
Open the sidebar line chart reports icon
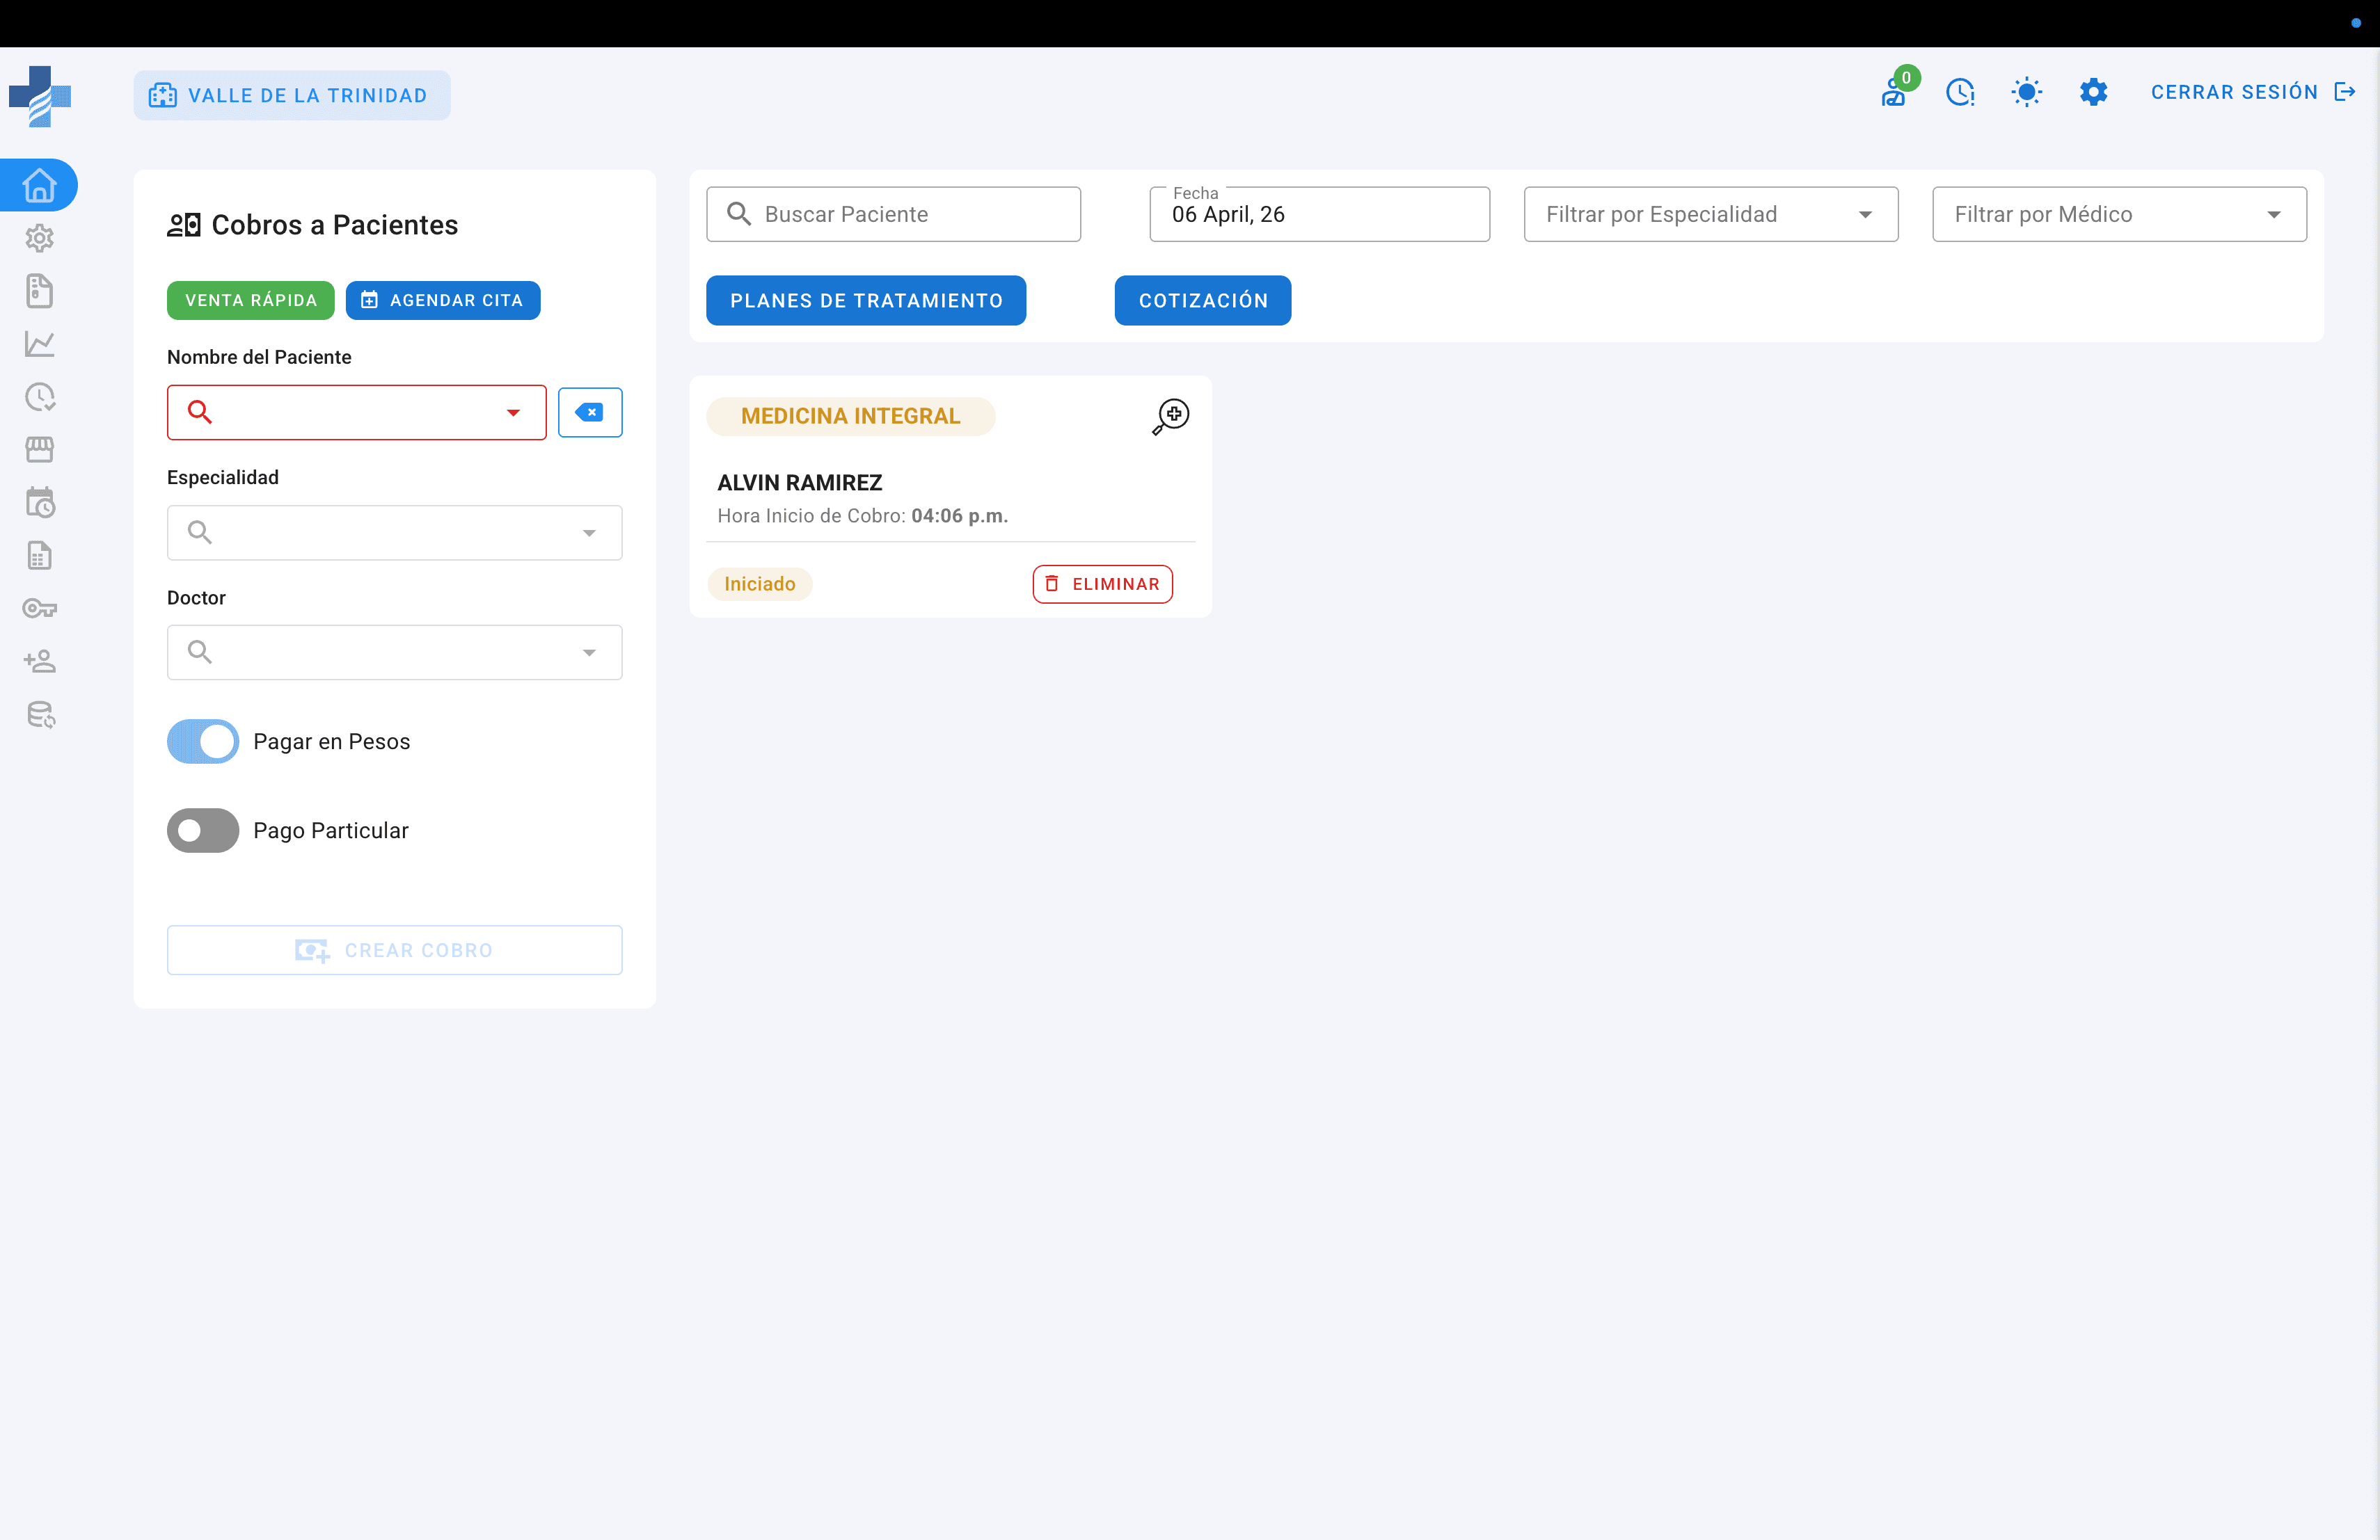39,344
